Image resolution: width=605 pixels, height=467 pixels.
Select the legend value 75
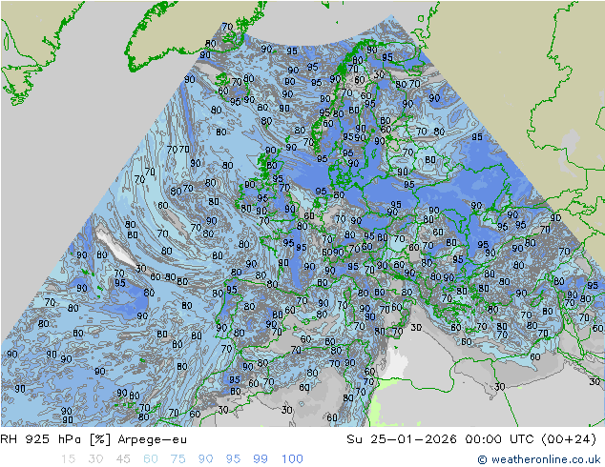click(x=177, y=459)
